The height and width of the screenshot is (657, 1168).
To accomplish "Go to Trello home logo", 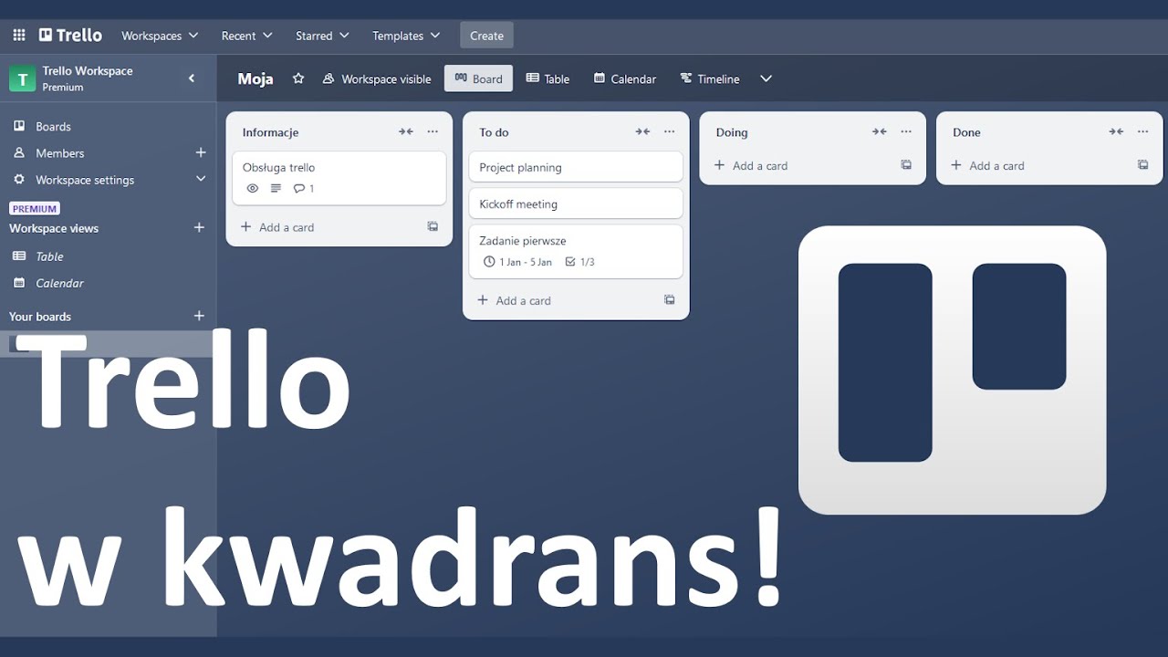I will click(x=70, y=36).
